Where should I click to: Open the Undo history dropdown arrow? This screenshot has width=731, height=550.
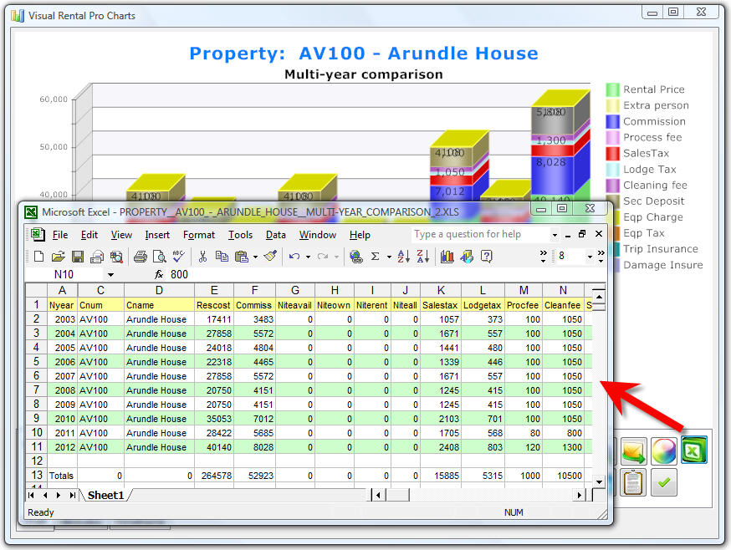point(308,257)
